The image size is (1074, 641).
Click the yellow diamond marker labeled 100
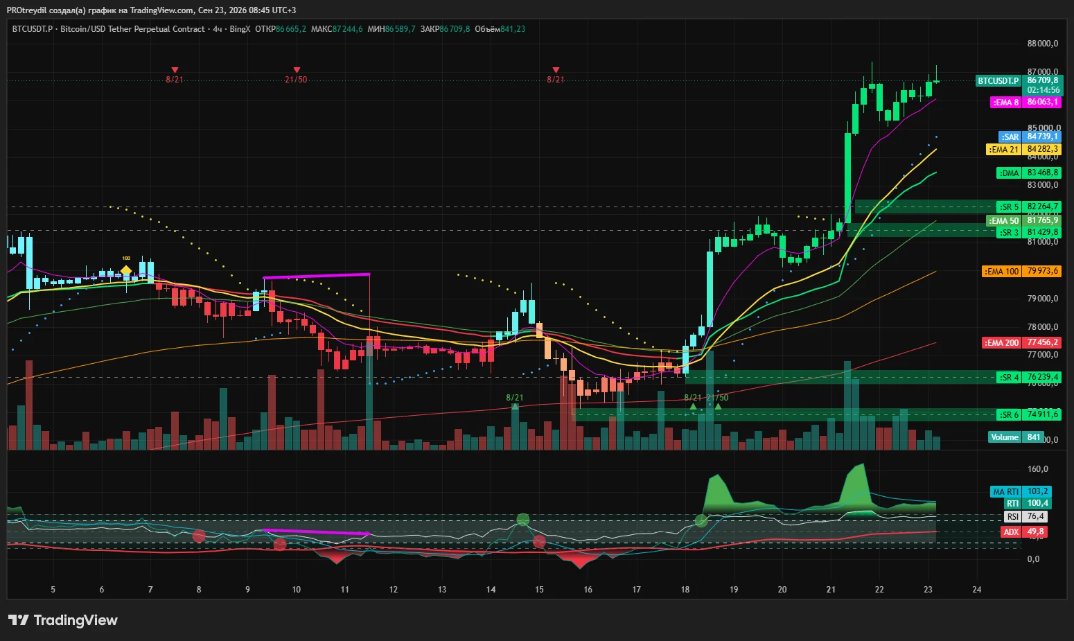tap(126, 270)
